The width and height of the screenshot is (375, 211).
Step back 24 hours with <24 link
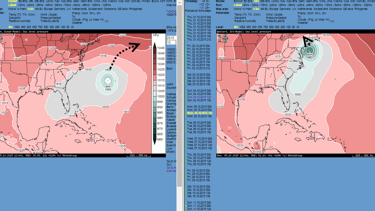(x=202, y=7)
